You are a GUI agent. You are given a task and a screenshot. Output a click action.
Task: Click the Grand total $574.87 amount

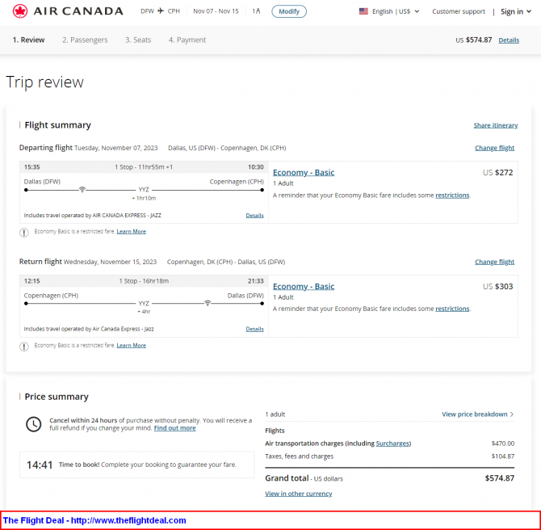[499, 478]
